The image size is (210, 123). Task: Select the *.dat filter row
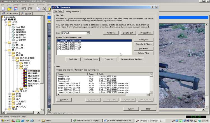pos(94,43)
